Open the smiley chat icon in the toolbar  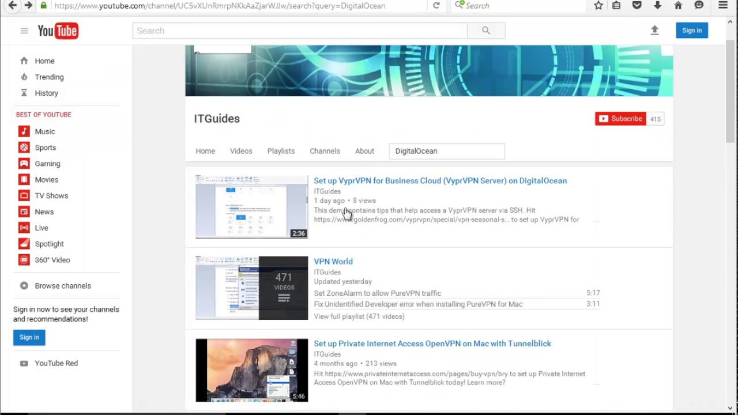click(699, 5)
